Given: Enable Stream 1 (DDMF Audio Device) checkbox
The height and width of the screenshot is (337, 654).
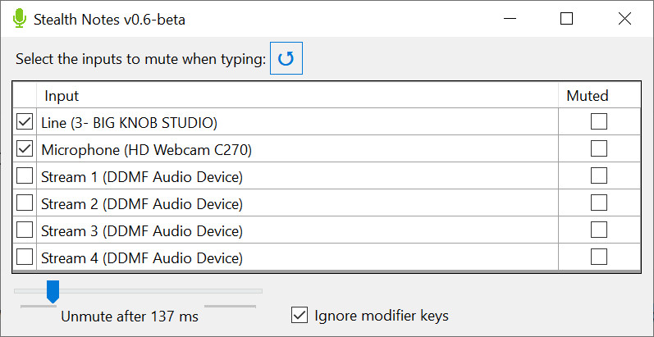Looking at the screenshot, I should coord(25,175).
